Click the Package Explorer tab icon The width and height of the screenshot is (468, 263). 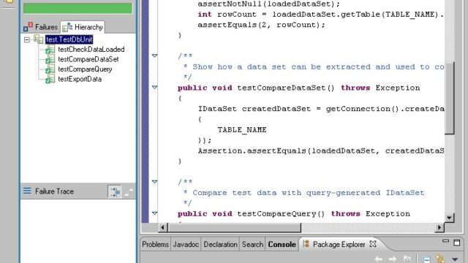click(x=306, y=244)
